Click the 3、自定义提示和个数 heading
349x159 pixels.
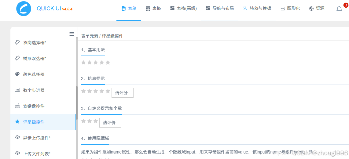click(101, 108)
